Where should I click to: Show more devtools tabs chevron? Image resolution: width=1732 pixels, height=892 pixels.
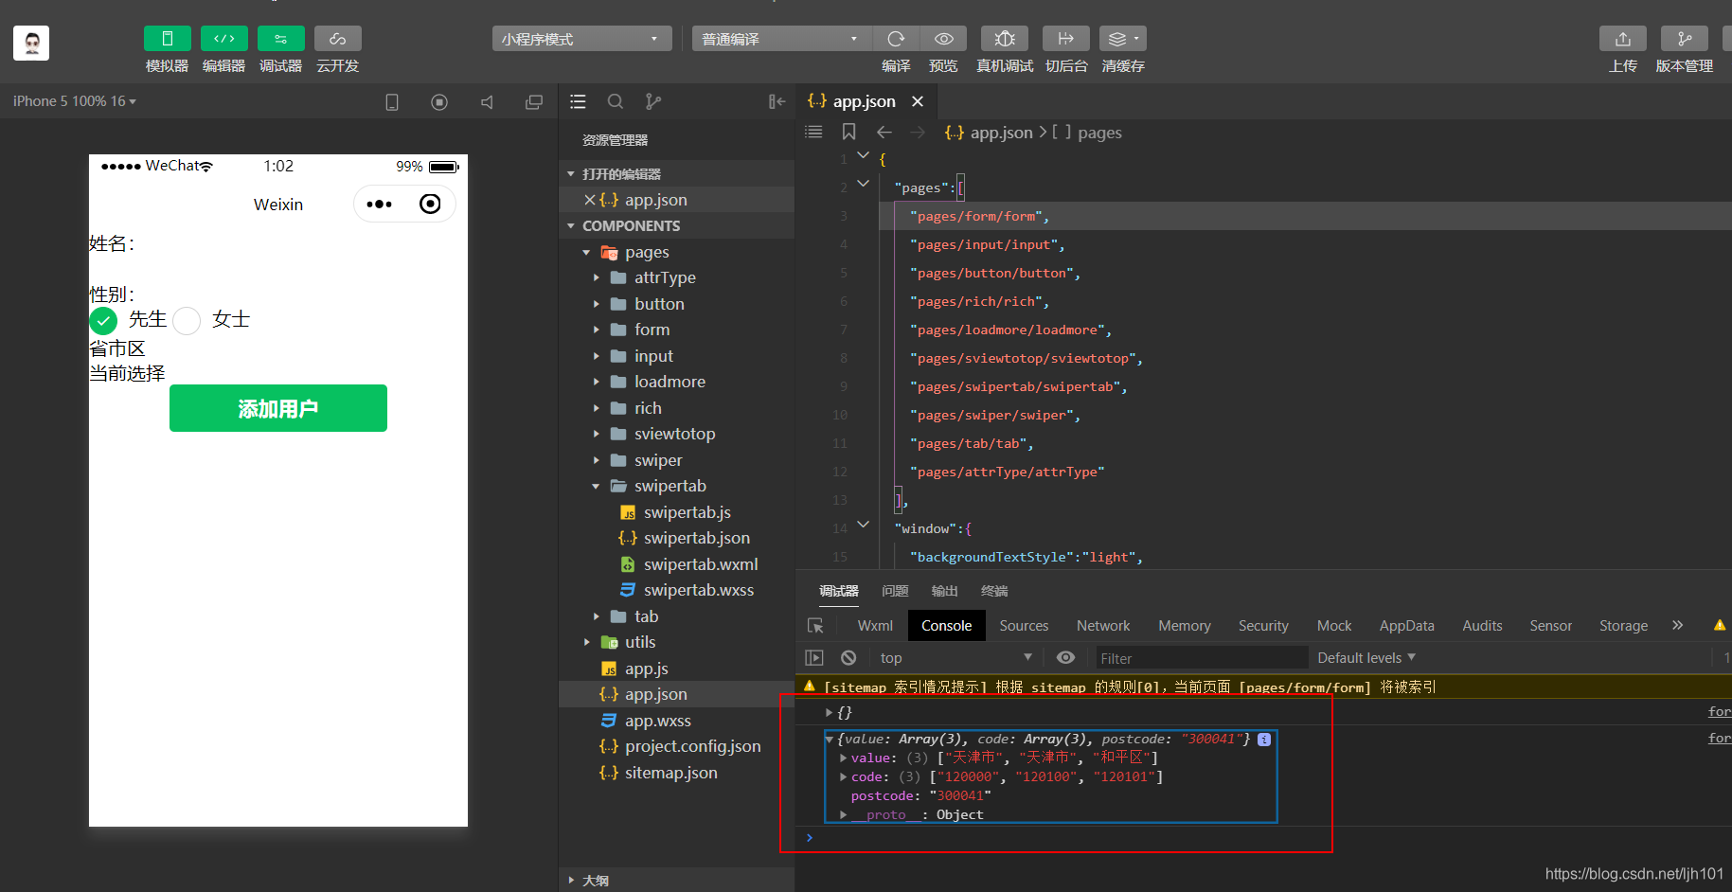coord(1677,625)
